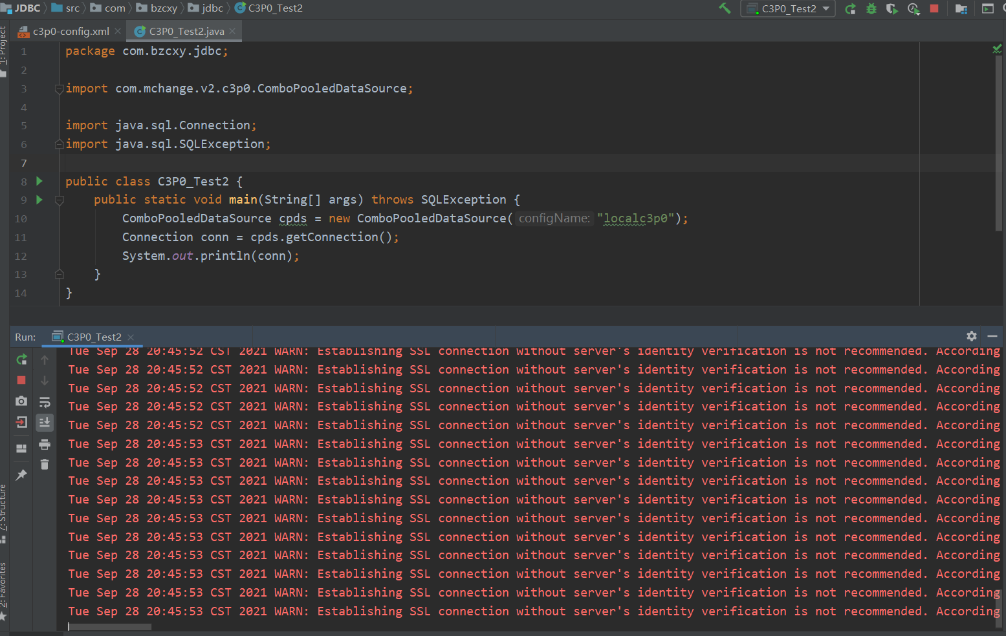Click the Run: label
The height and width of the screenshot is (636, 1006).
25,337
